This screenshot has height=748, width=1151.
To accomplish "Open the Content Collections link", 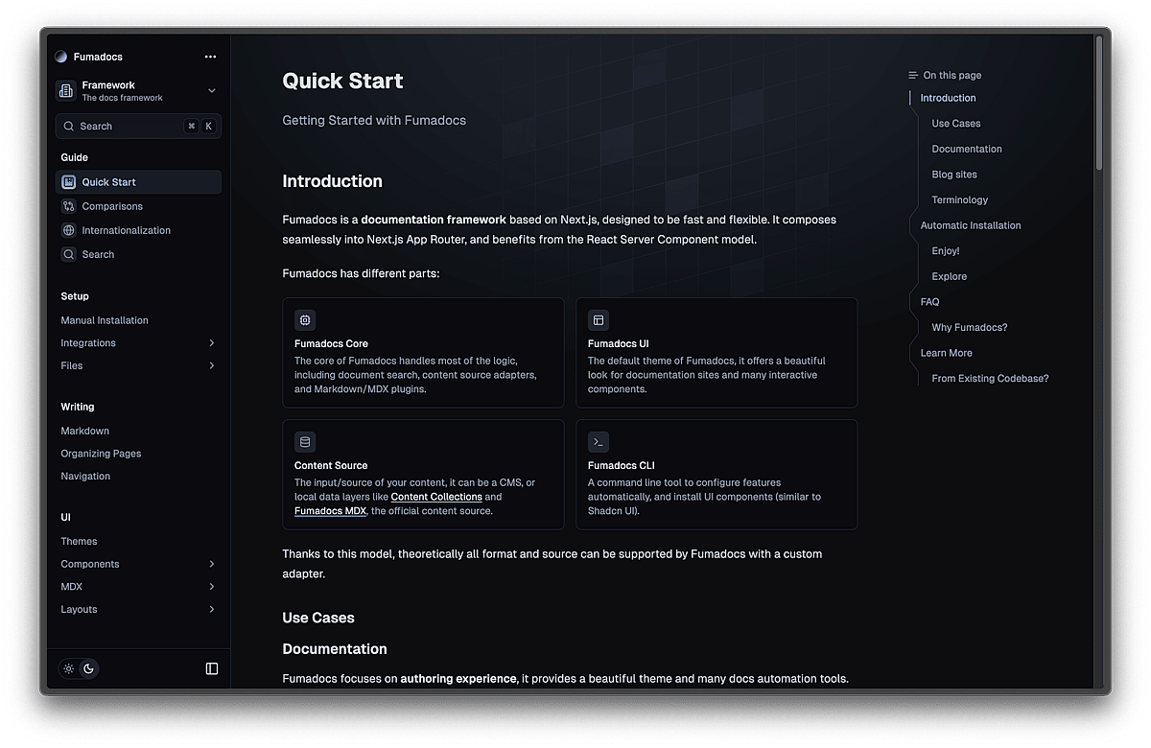I will [x=436, y=497].
